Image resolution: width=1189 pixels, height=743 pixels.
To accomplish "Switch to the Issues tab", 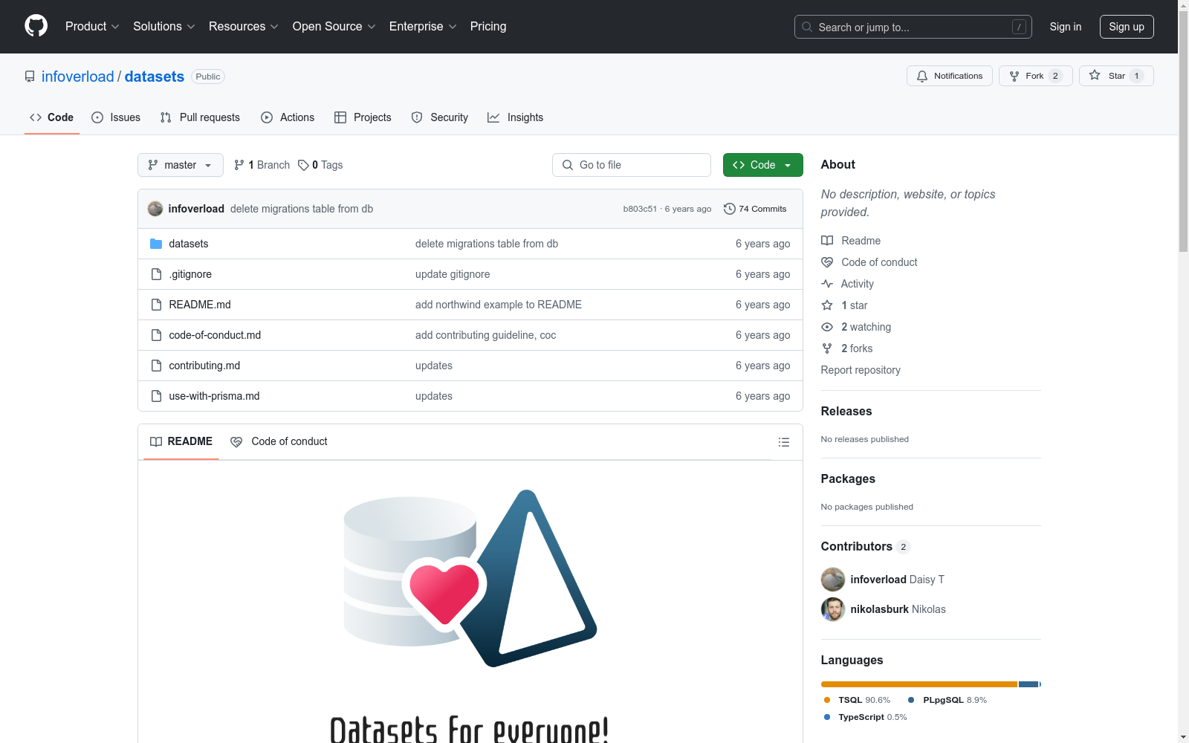I will pos(116,117).
